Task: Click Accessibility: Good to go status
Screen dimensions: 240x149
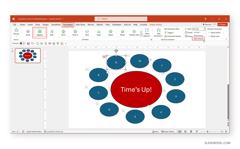Action: pyautogui.click(x=54, y=132)
